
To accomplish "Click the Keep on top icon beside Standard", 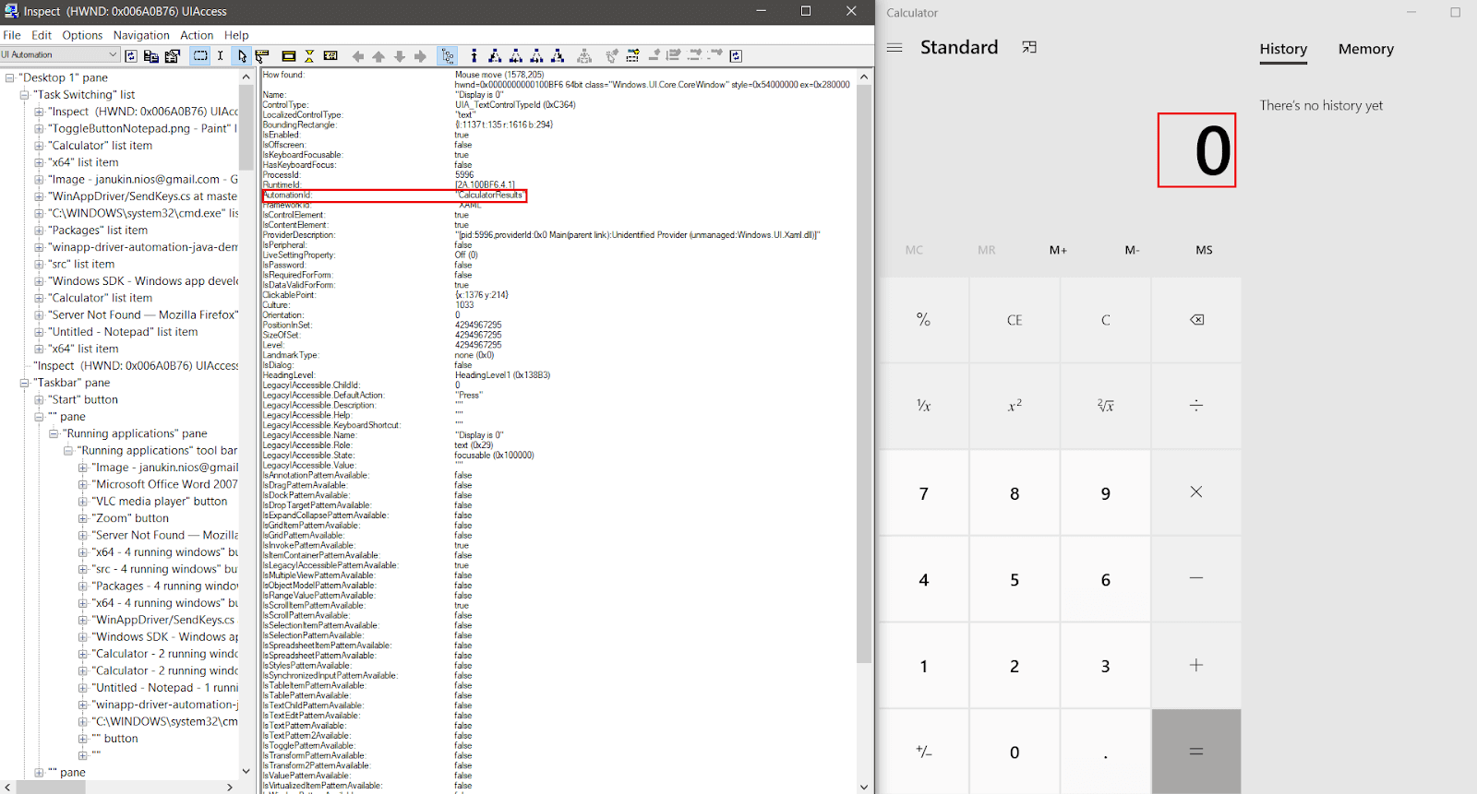I will coord(1029,48).
